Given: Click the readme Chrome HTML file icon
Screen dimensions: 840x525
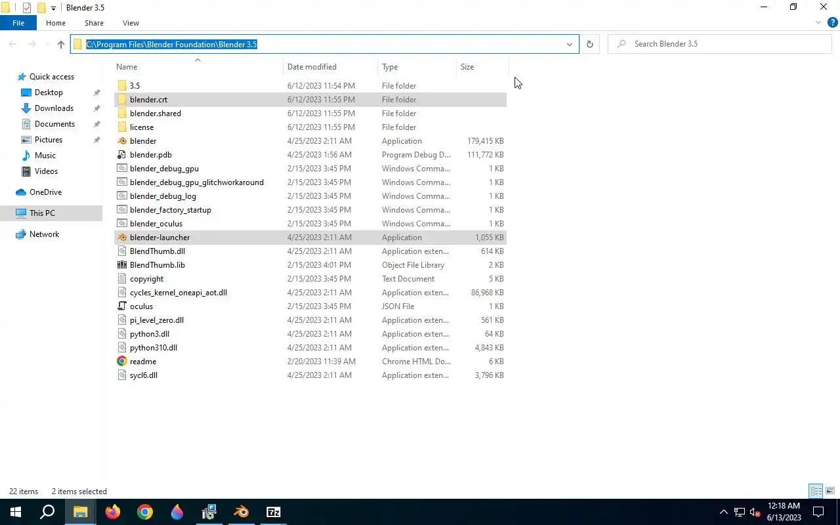Looking at the screenshot, I should (x=121, y=362).
